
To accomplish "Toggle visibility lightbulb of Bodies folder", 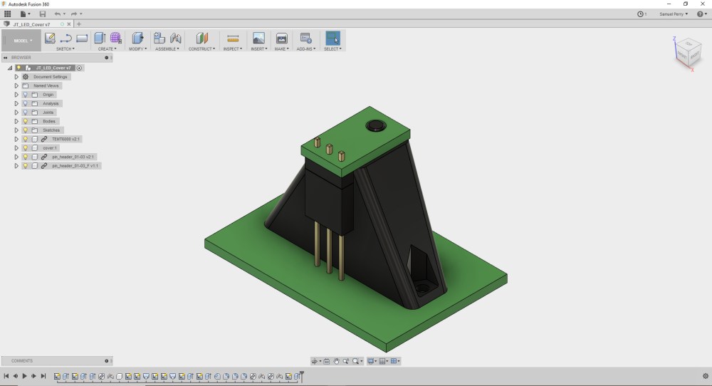I will tap(25, 121).
